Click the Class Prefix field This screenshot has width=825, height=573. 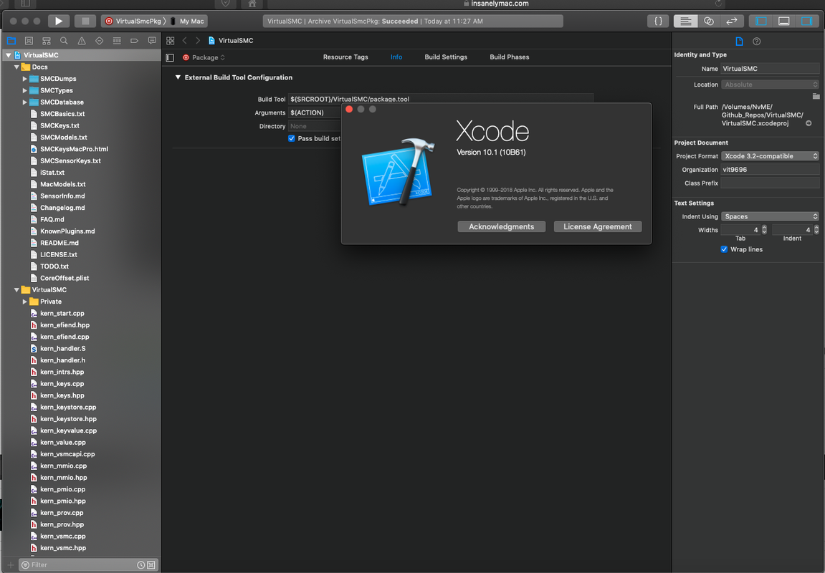[770, 183]
